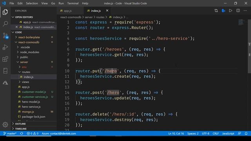Image resolution: width=251 pixels, height=141 pixels.
Task: Open editor More Actions ellipsis
Action: point(245,11)
